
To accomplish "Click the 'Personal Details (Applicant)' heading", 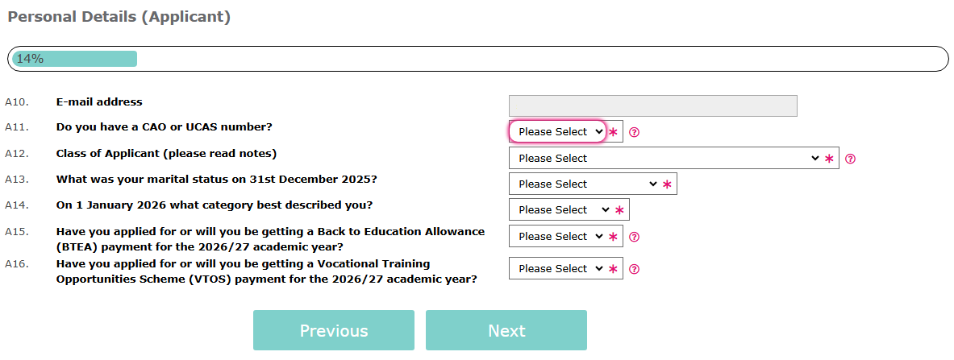I will (119, 17).
